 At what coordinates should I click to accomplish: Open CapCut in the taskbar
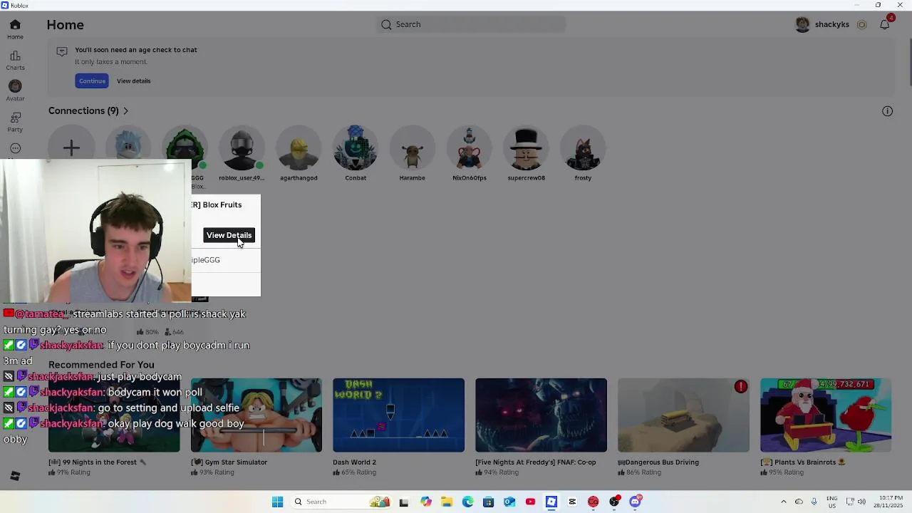coord(572,502)
